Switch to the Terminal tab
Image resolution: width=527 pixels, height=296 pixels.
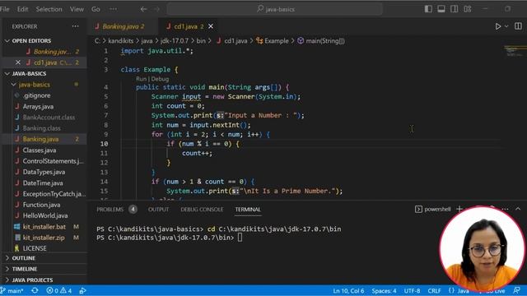coord(248,210)
